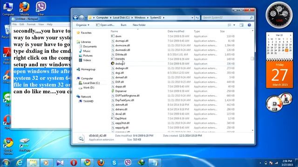Expand the arrow after System32 in the path
Viewport: 298px width, 167px height.
pos(163,18)
